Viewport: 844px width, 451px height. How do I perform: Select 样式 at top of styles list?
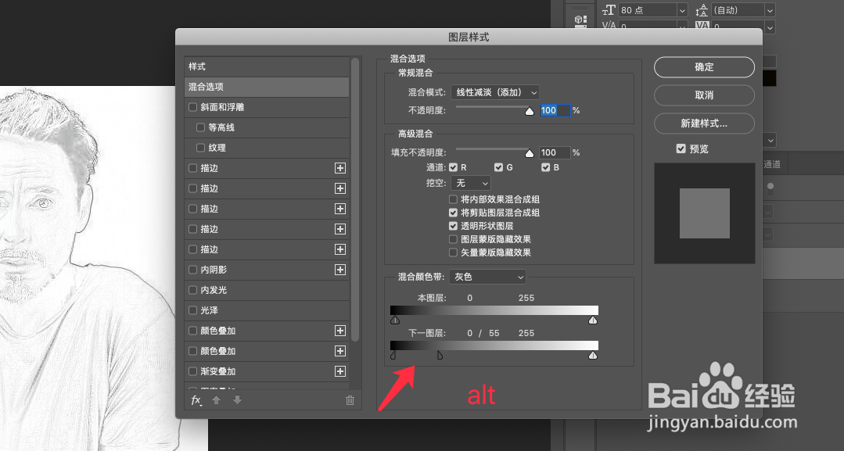click(x=197, y=66)
